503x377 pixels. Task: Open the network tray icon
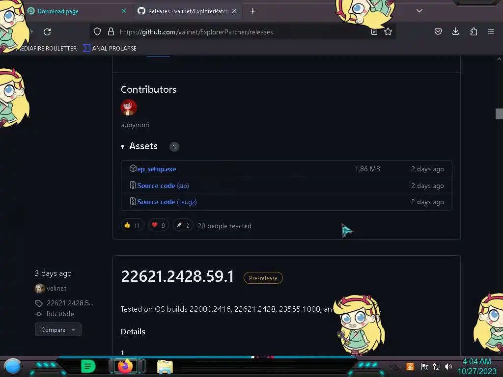click(437, 366)
